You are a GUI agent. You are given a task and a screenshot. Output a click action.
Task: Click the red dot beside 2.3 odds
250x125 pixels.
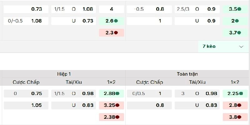tap(116, 32)
